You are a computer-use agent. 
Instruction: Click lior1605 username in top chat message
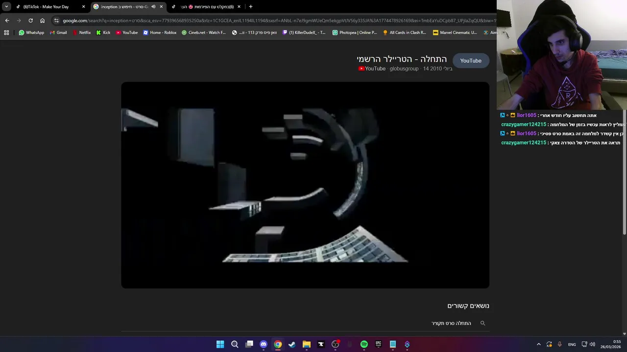527,115
